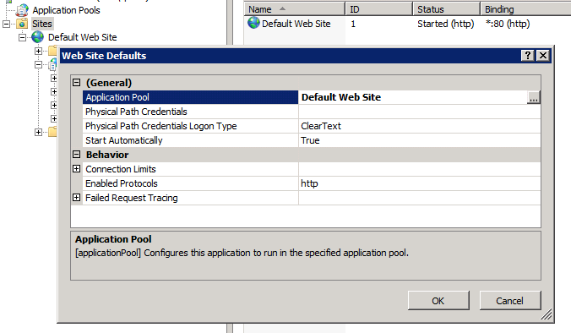Click Default Web Site application pool value
This screenshot has width=571, height=333.
[413, 97]
